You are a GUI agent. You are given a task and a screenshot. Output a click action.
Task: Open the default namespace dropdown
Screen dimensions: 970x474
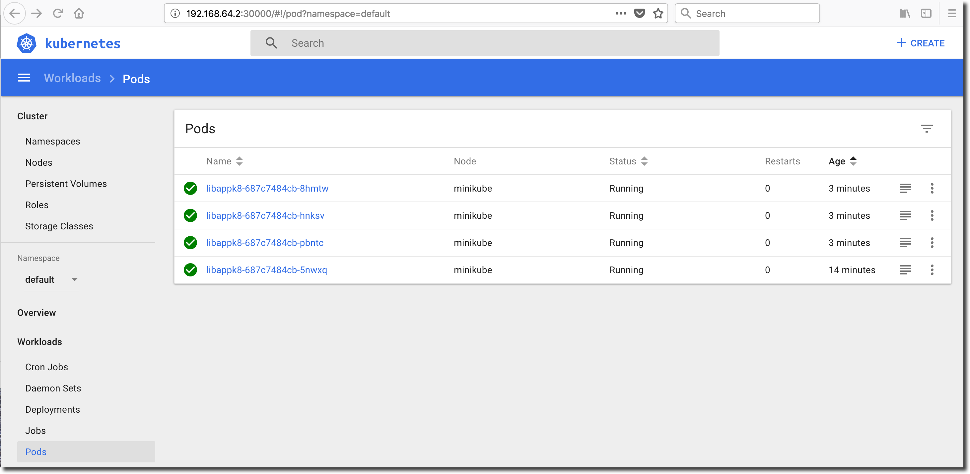[x=51, y=279]
